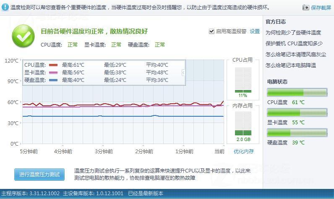Click the 2.0 GB memory usage value

coord(243,139)
